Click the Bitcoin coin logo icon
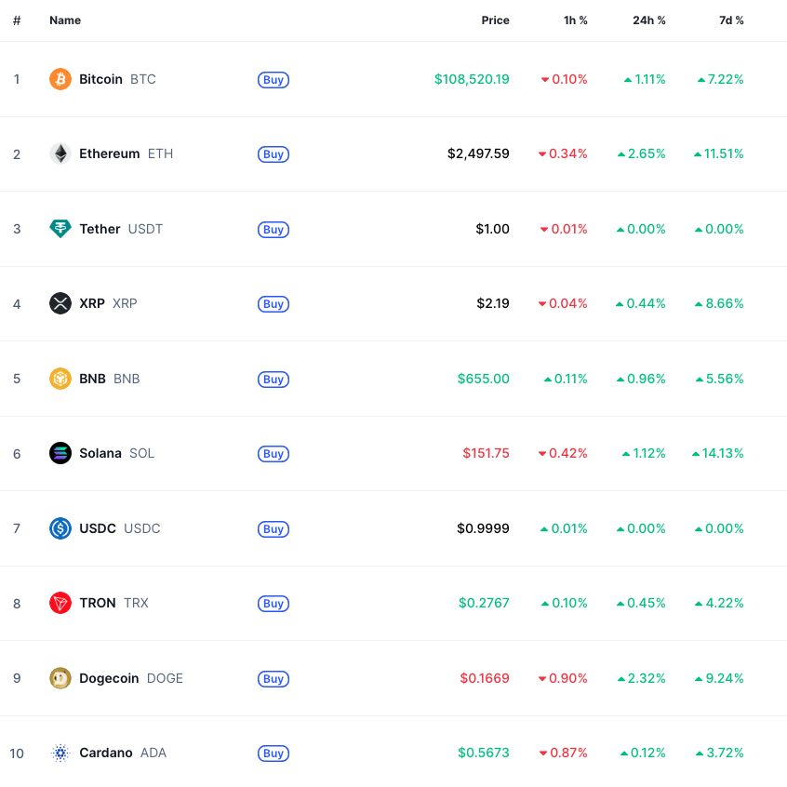The height and width of the screenshot is (787, 787). (x=60, y=79)
